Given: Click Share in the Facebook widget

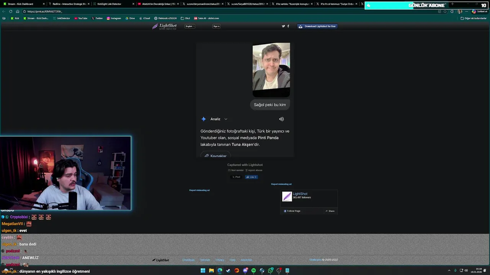Looking at the screenshot, I should click(x=330, y=211).
